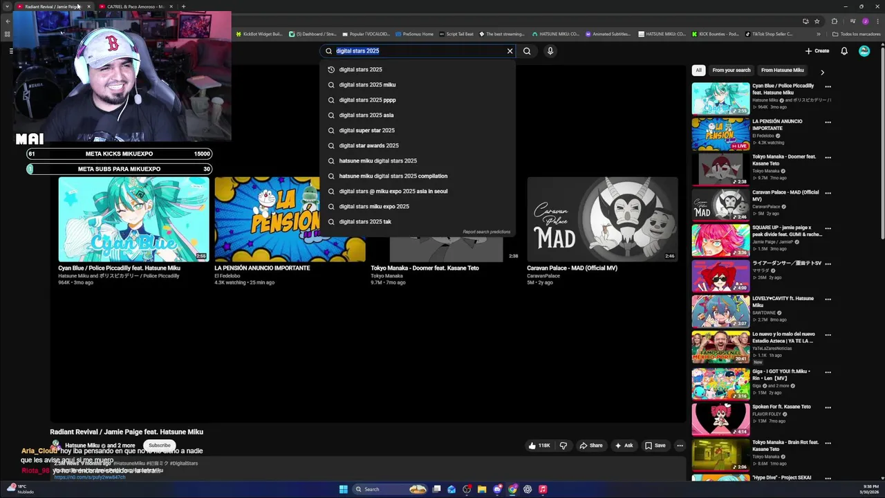The width and height of the screenshot is (885, 498).
Task: Open File Explorer from the taskbar
Action: (x=482, y=489)
